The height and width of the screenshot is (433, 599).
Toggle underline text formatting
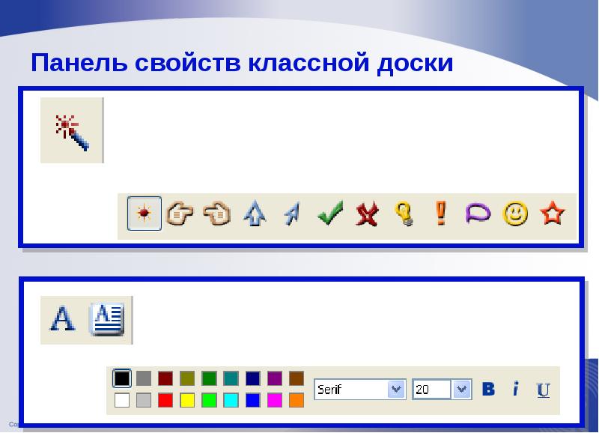(544, 390)
